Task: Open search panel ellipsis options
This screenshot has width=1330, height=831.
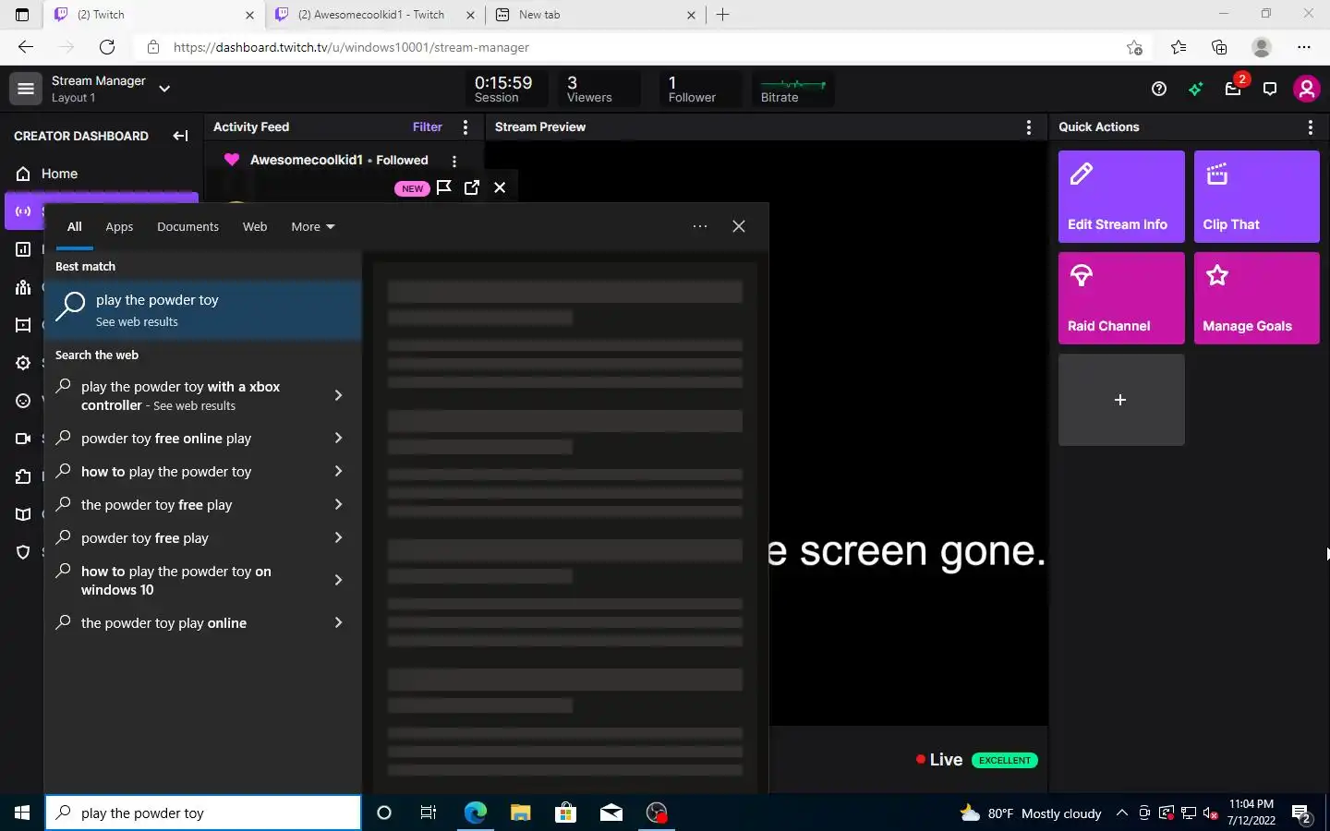Action: point(700,226)
